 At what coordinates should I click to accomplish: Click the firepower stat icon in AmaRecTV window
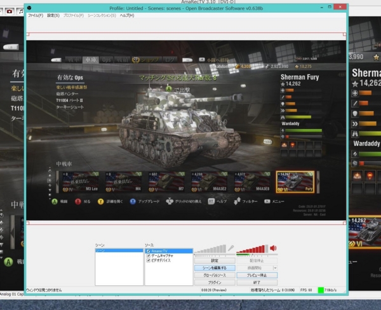(x=355, y=104)
